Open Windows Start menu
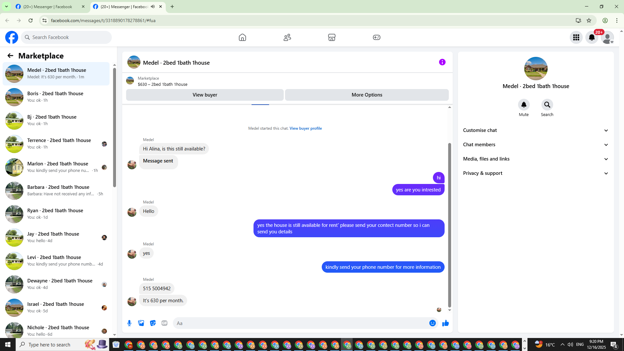Viewport: 624px width, 351px height. (8, 344)
